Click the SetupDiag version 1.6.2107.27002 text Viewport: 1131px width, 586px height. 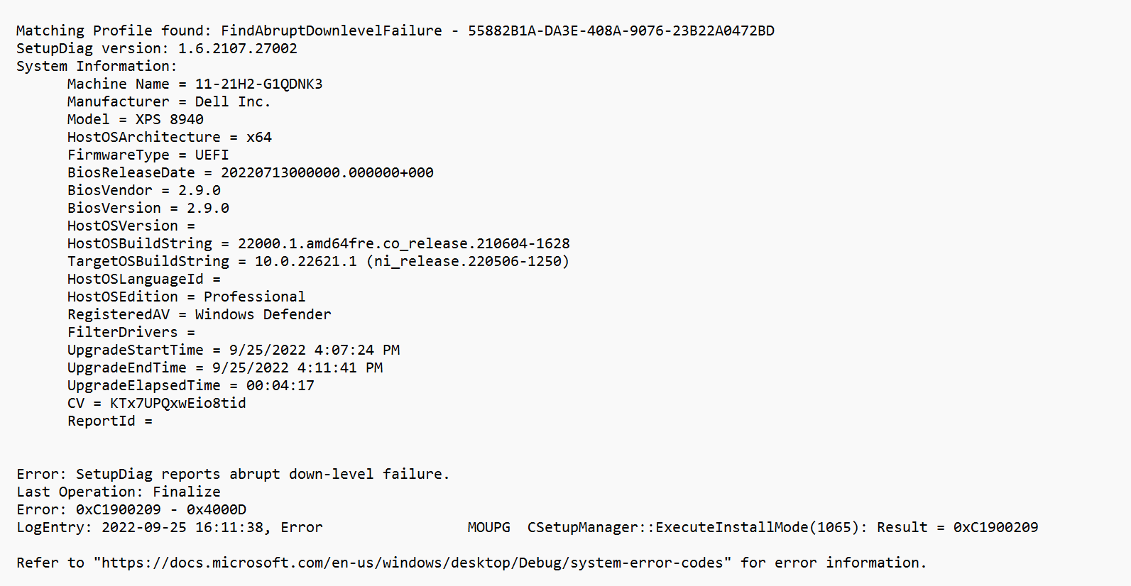point(157,48)
